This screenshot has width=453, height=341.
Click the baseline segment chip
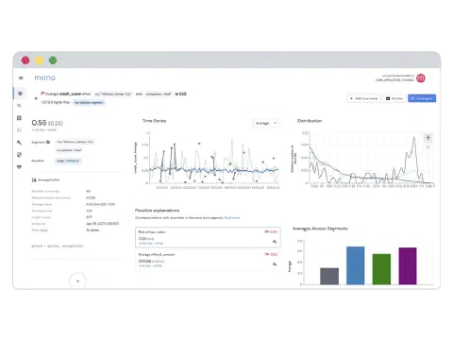click(89, 103)
